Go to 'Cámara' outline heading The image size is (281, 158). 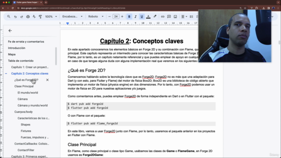click(22, 99)
